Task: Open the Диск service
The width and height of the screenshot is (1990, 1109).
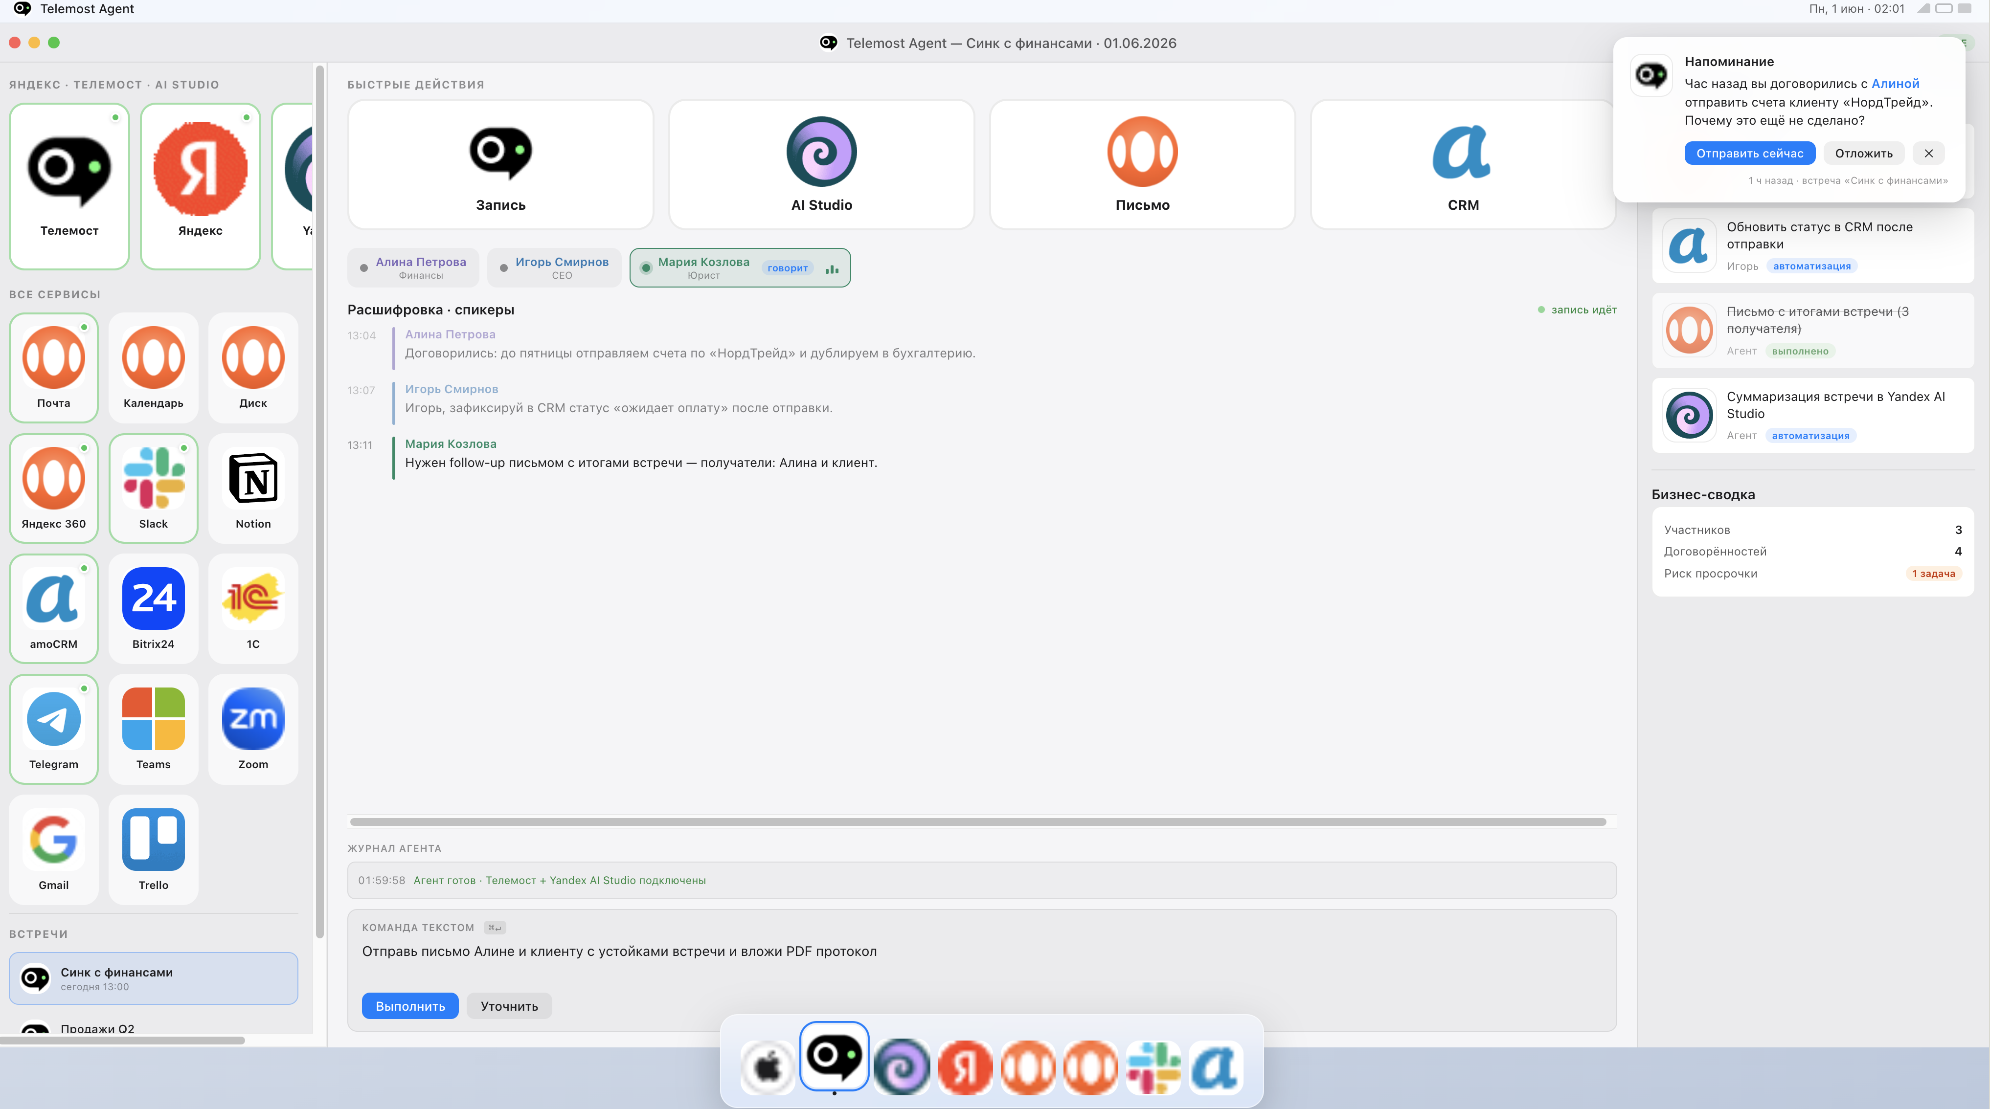Action: coord(252,367)
